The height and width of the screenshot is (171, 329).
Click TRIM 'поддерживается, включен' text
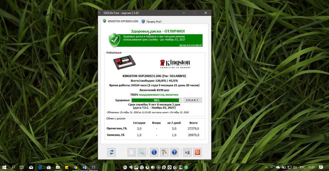click(158, 95)
